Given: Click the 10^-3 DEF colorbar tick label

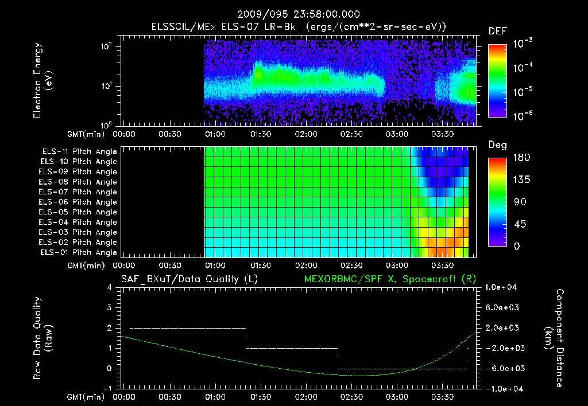Looking at the screenshot, I should (523, 43).
